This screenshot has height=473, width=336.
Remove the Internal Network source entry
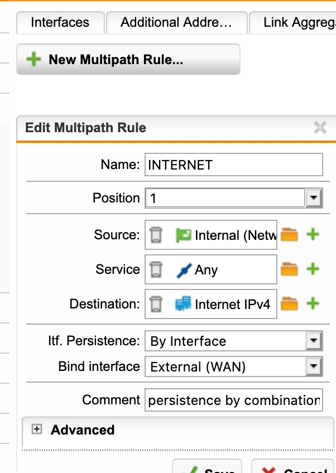tap(156, 235)
